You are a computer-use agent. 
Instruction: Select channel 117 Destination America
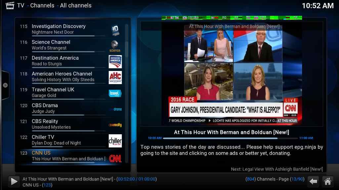pyautogui.click(x=71, y=62)
